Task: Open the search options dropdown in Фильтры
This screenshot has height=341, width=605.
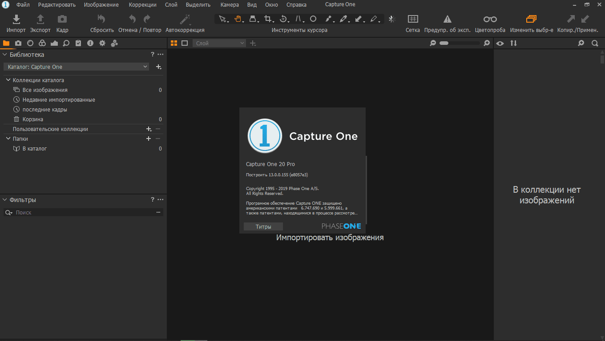Action: [x=8, y=213]
